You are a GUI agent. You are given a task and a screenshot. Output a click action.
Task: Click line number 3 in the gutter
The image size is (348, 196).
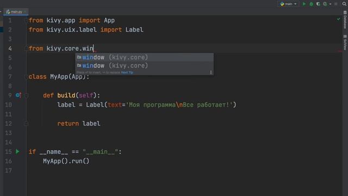click(10, 39)
